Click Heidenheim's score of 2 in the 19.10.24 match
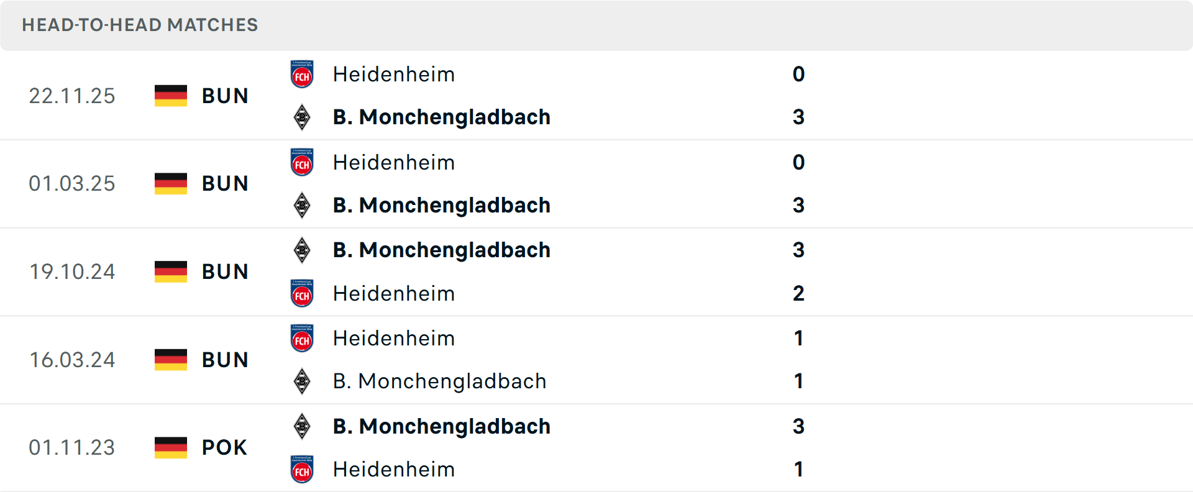 click(799, 293)
